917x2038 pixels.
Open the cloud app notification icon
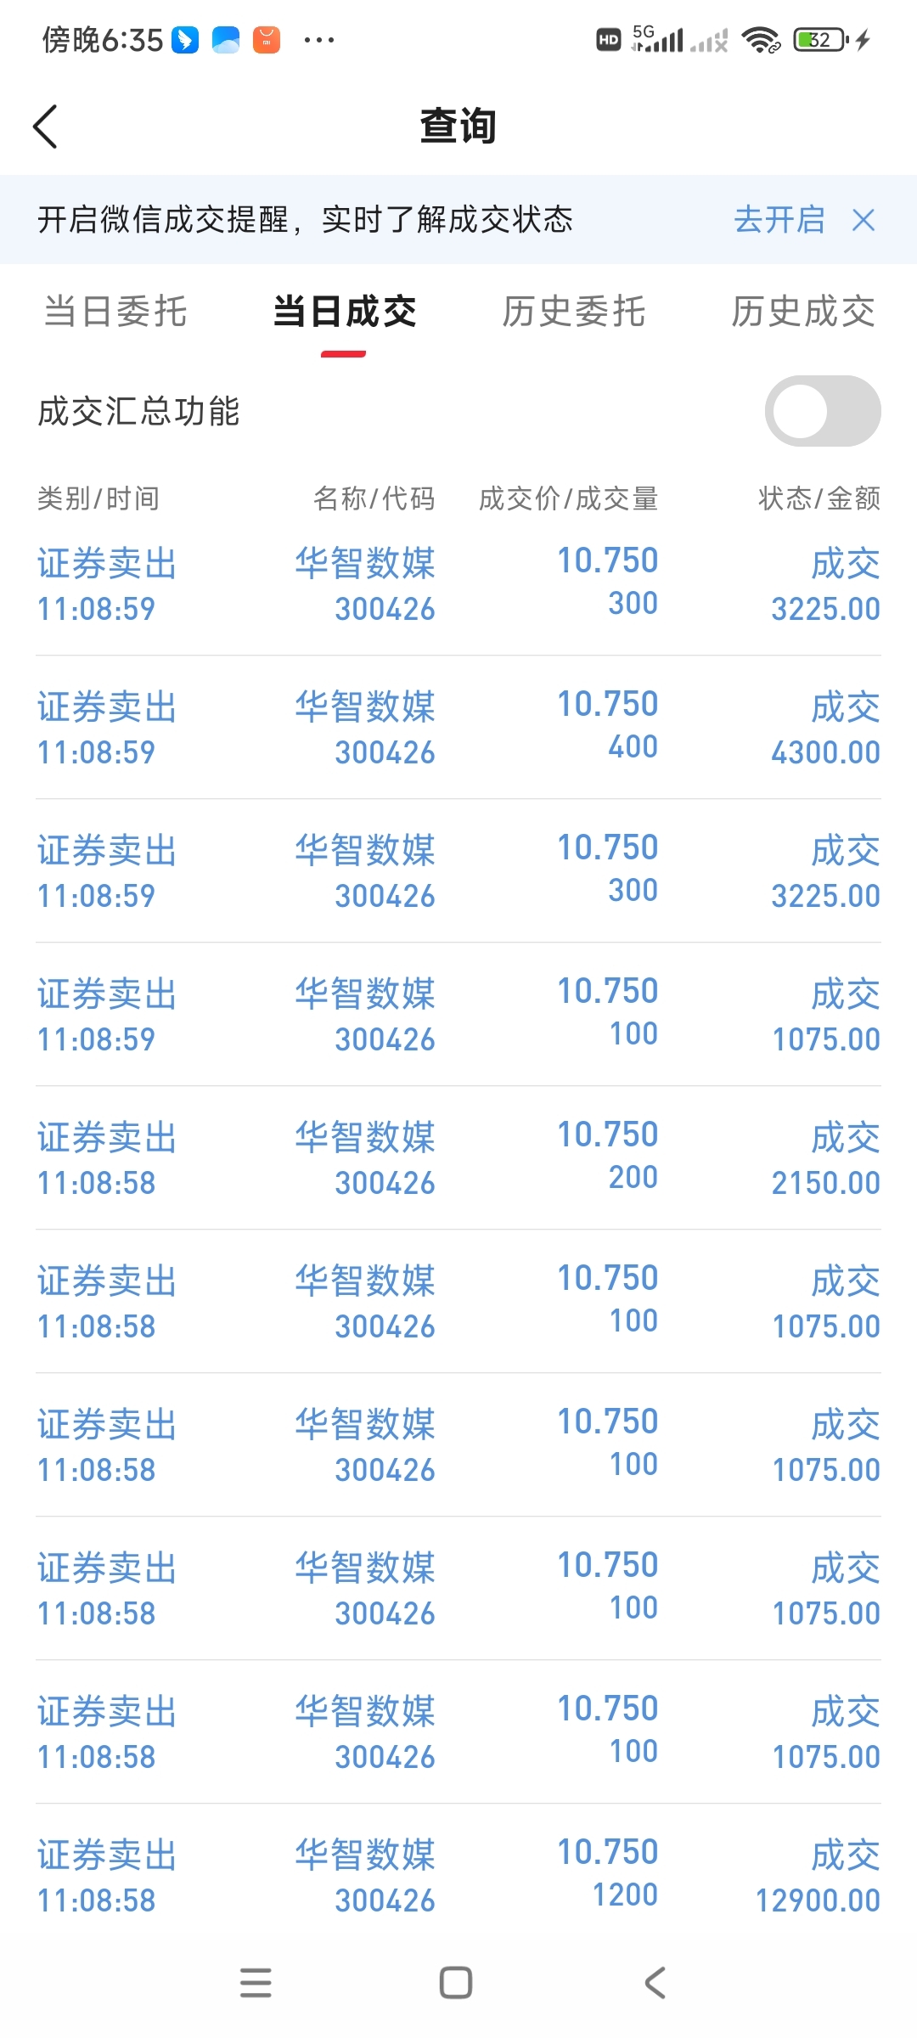point(226,40)
